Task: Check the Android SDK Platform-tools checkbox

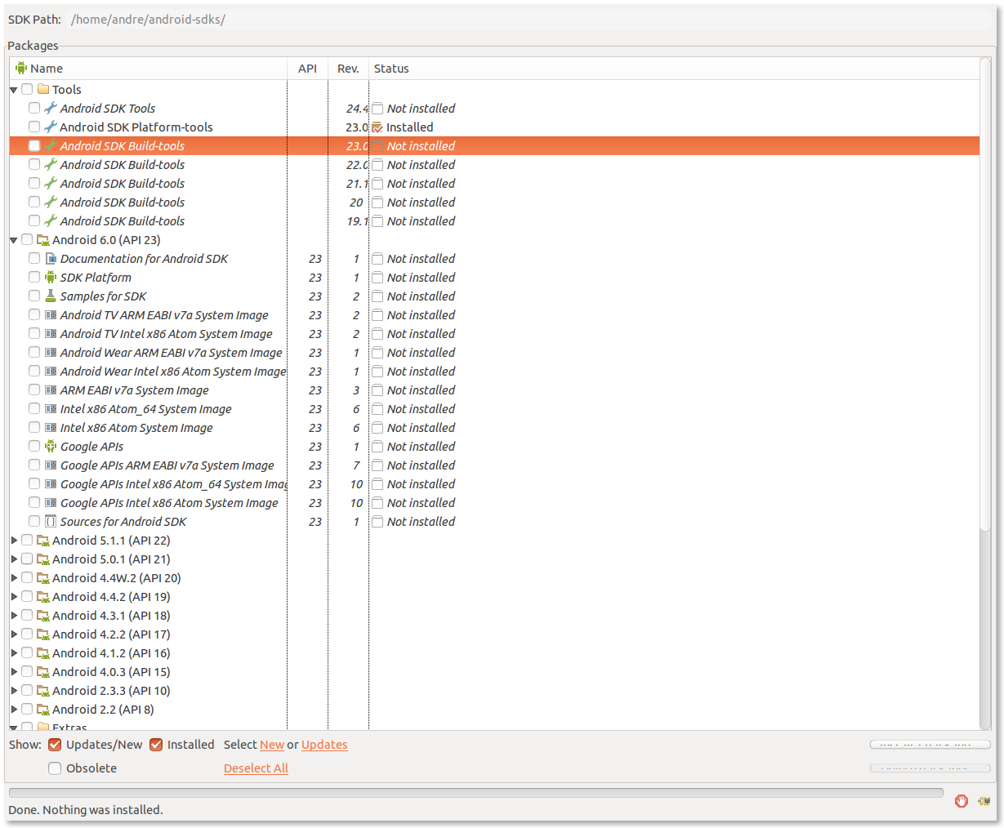Action: [34, 127]
